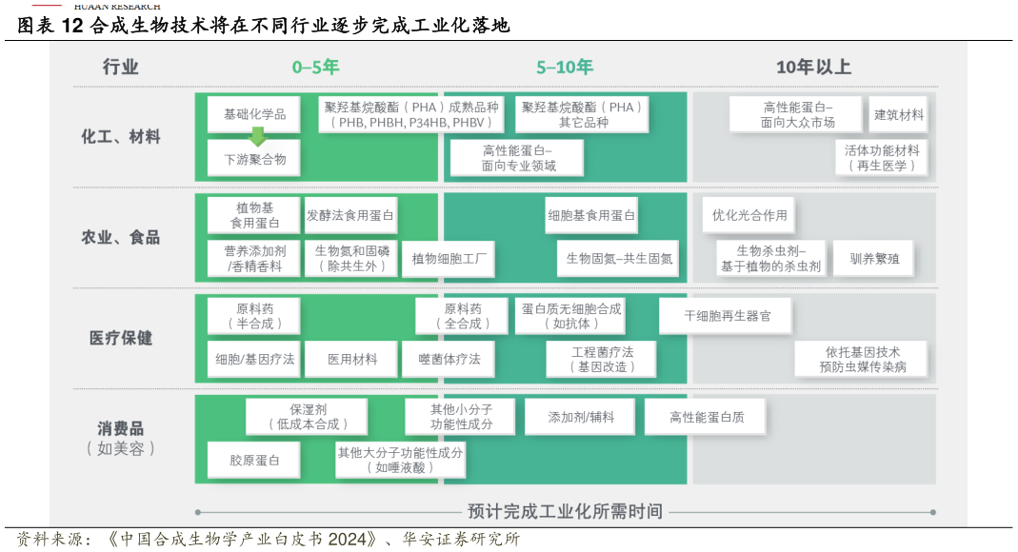The height and width of the screenshot is (552, 1018).
Task: Click the 胶原蛋白 box
Action: pos(254,461)
